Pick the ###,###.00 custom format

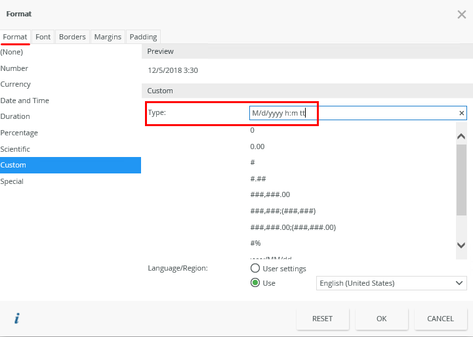[x=270, y=194]
